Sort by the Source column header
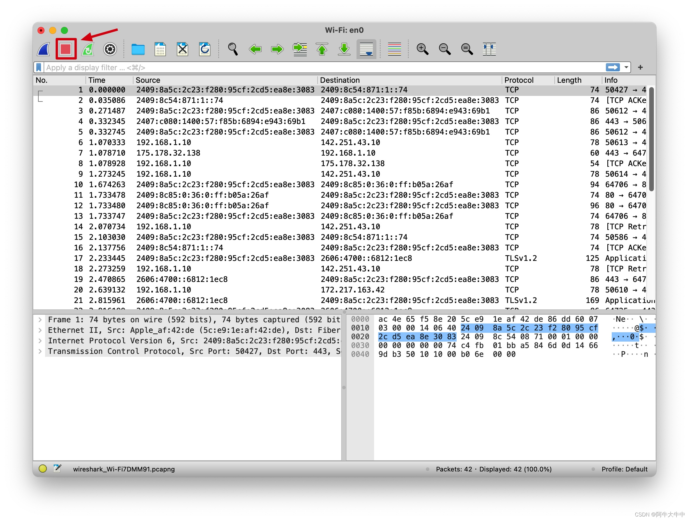This screenshot has width=689, height=520. coord(225,80)
